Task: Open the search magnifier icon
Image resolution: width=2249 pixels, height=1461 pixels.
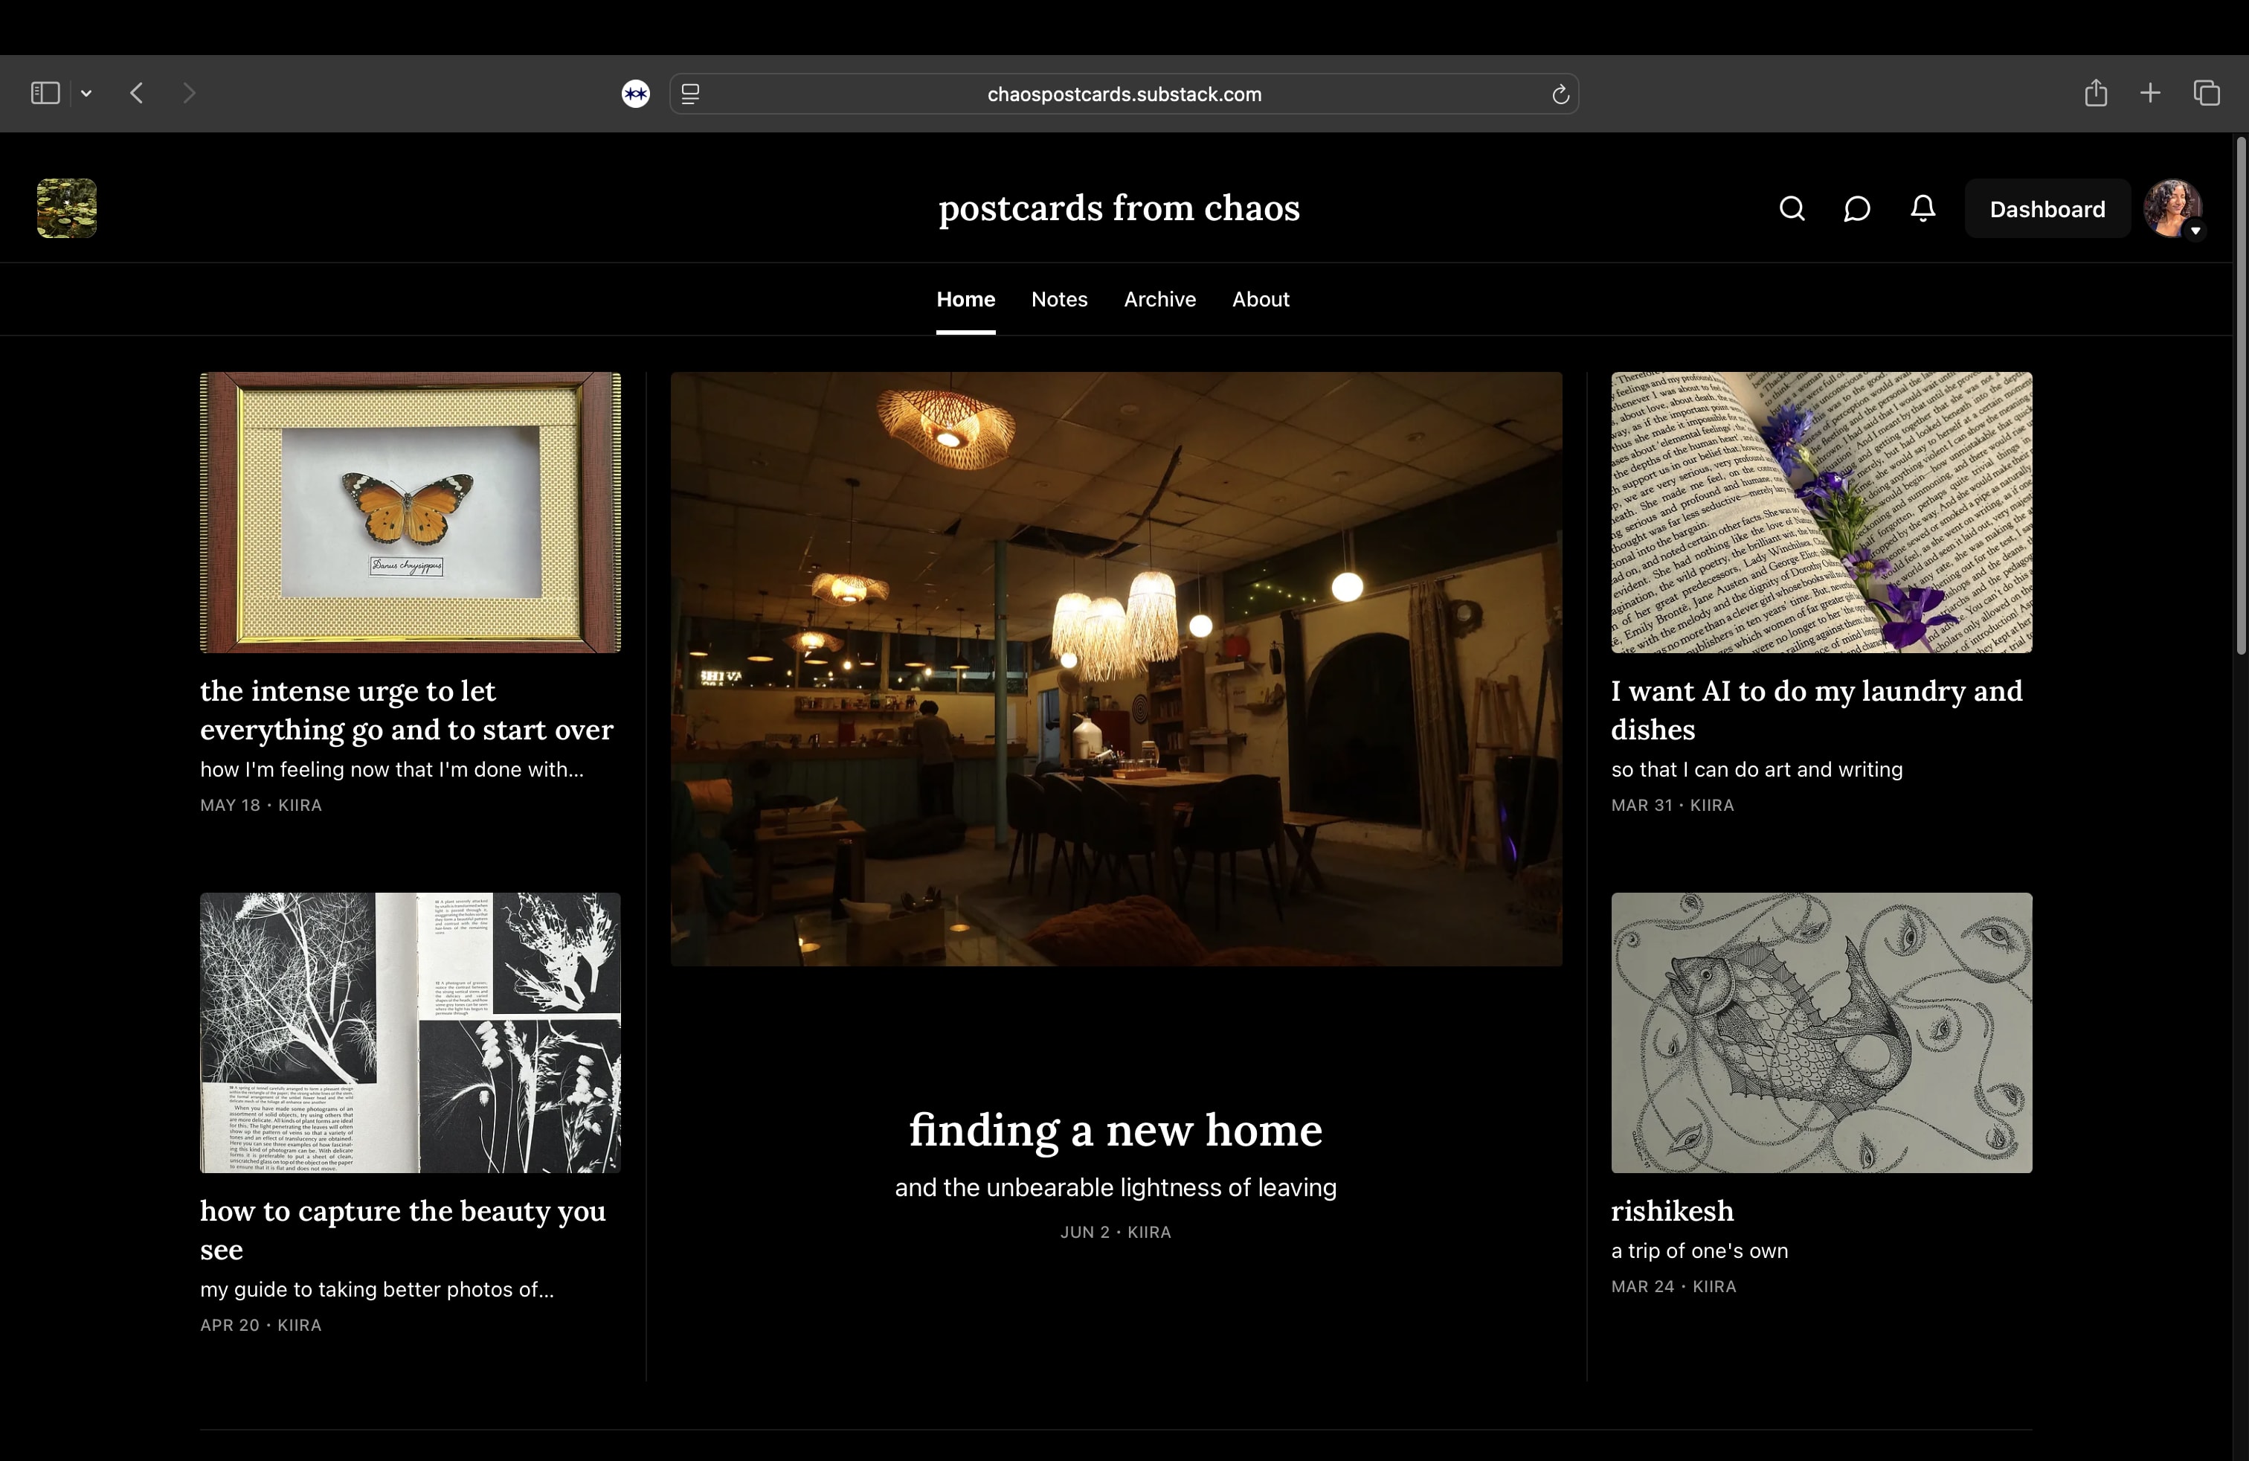Action: click(1792, 208)
